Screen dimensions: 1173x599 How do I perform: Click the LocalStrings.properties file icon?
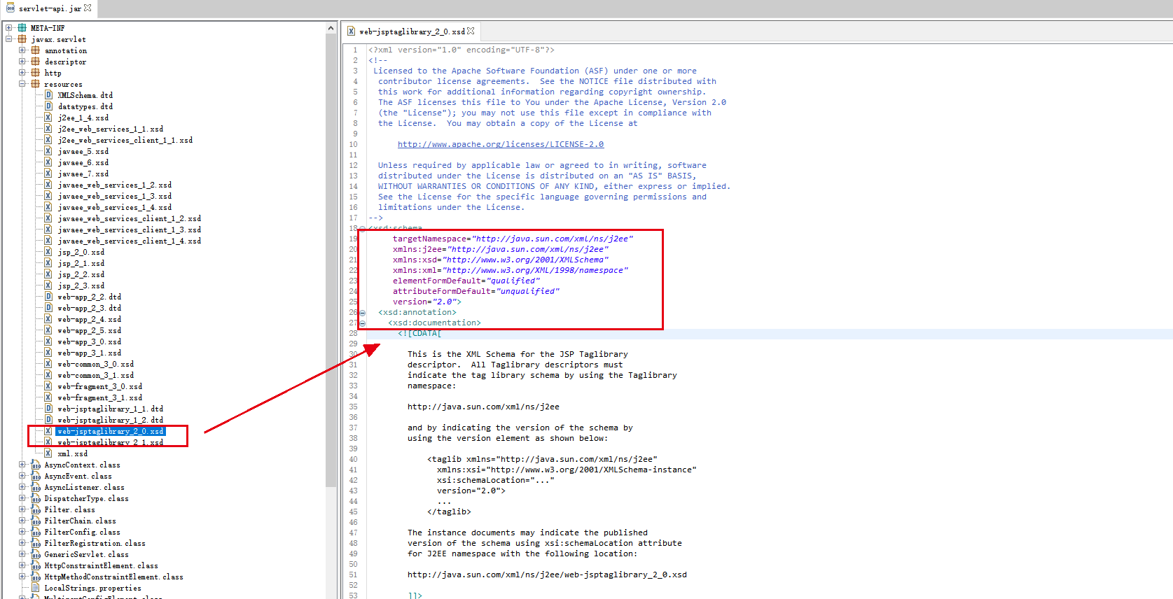(36, 588)
